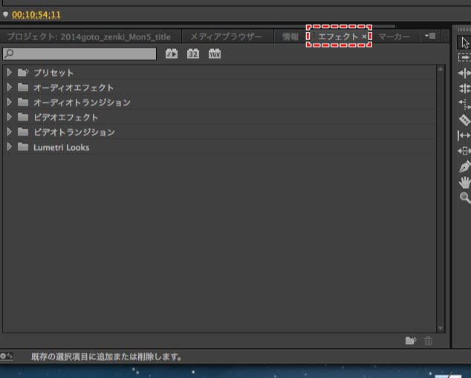Switch to the 情報 tab

290,36
